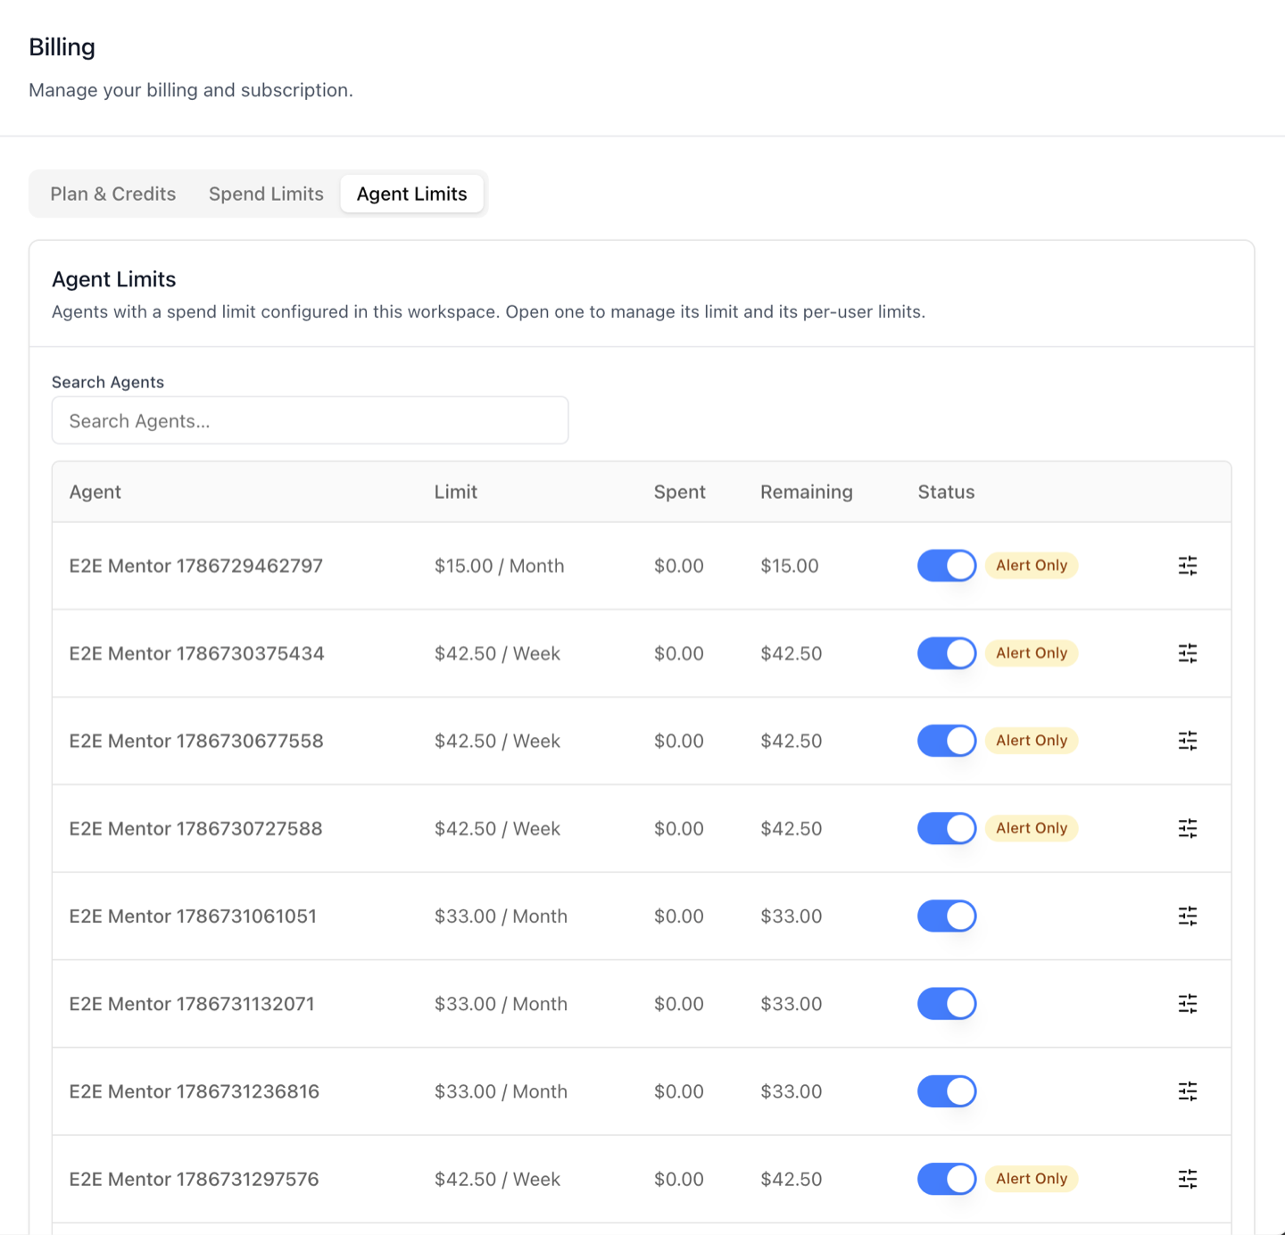Image resolution: width=1285 pixels, height=1235 pixels.
Task: Select agent name E2E Mentor 1786730375434
Action: (197, 653)
